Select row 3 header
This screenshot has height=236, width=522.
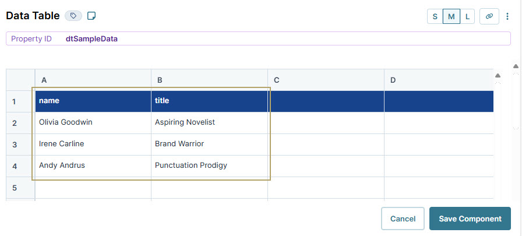click(x=20, y=145)
